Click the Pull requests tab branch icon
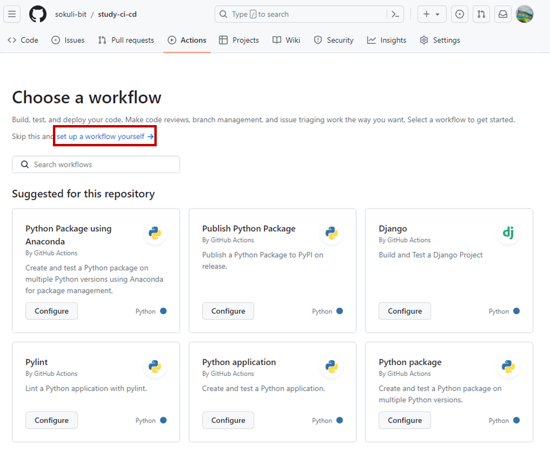 (102, 40)
